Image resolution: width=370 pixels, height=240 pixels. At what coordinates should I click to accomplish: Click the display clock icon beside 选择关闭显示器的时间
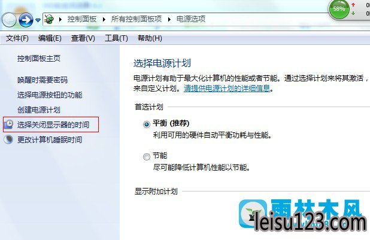9,124
